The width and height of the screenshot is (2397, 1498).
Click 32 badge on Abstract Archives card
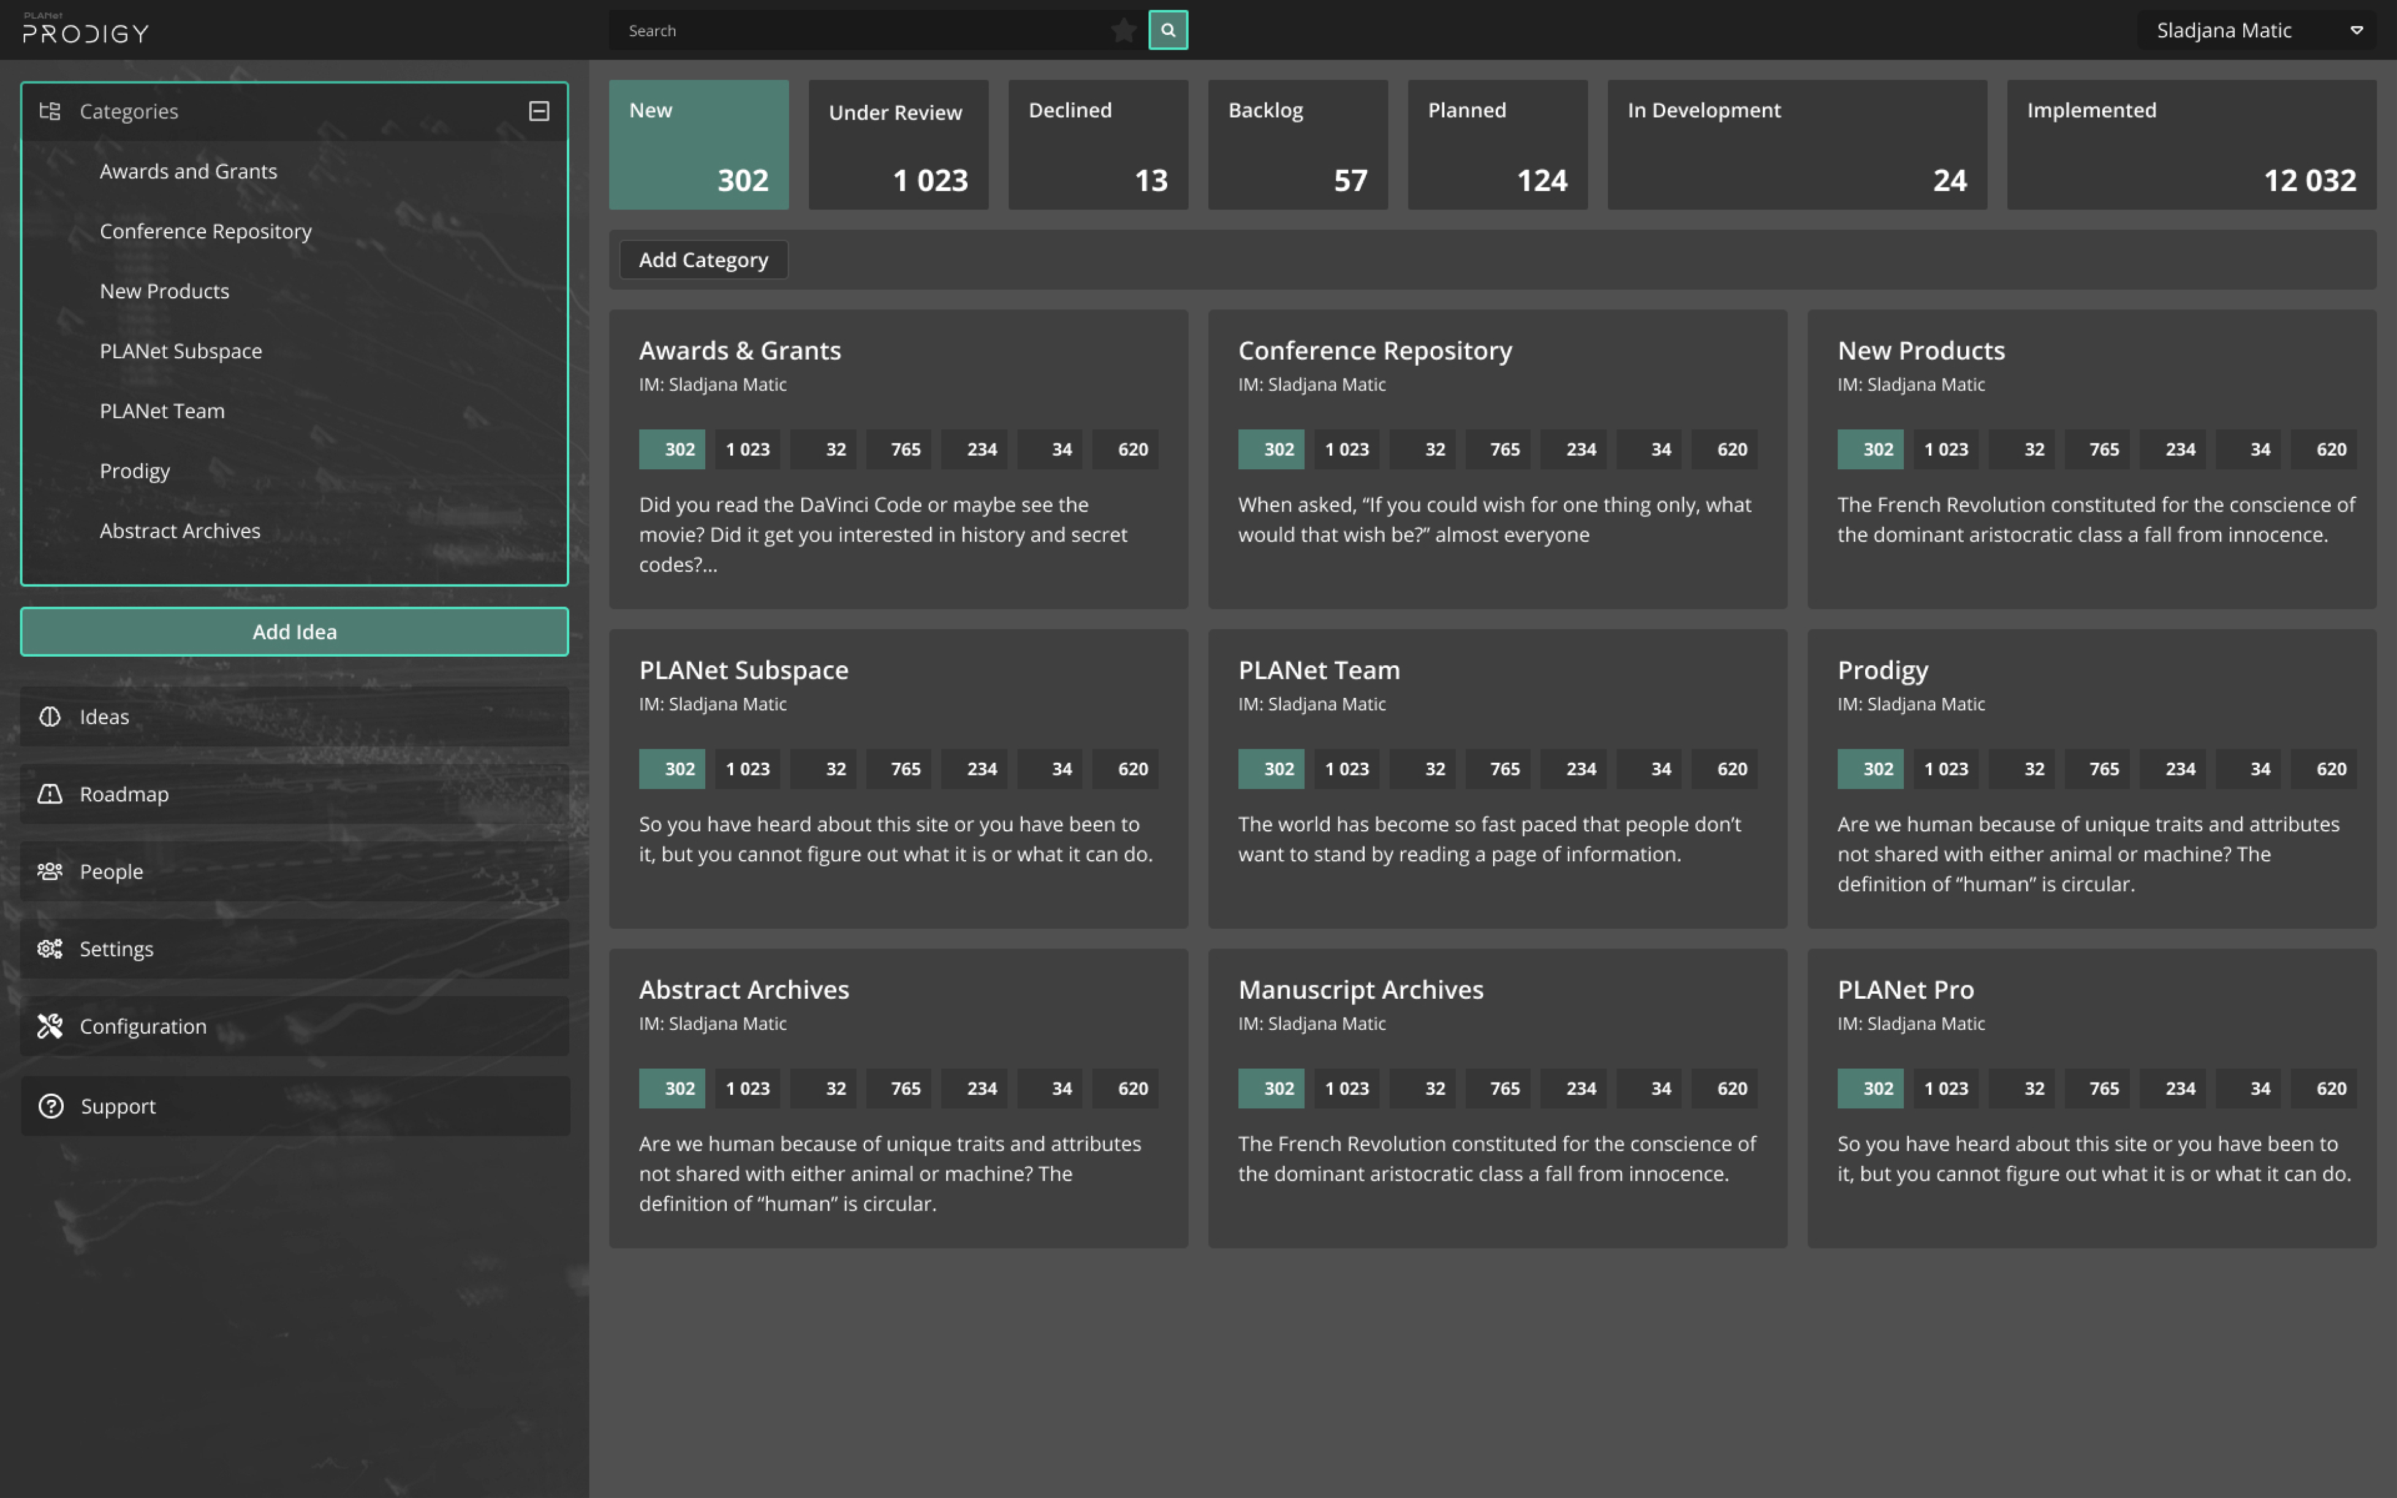click(823, 1088)
